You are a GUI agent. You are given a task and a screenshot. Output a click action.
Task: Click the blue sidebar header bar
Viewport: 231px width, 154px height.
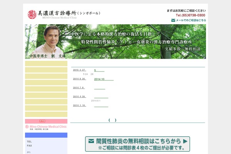(46, 135)
